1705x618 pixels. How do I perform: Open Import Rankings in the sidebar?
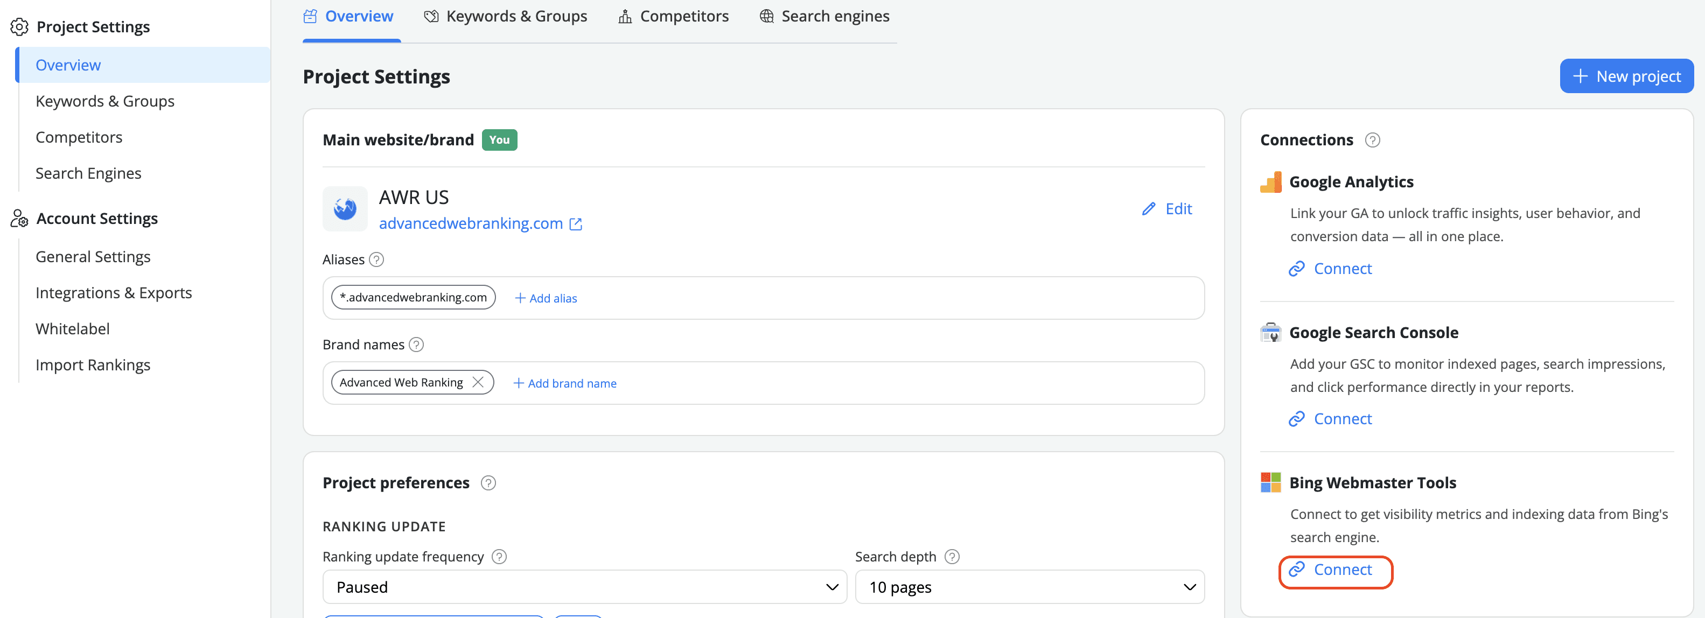[93, 364]
